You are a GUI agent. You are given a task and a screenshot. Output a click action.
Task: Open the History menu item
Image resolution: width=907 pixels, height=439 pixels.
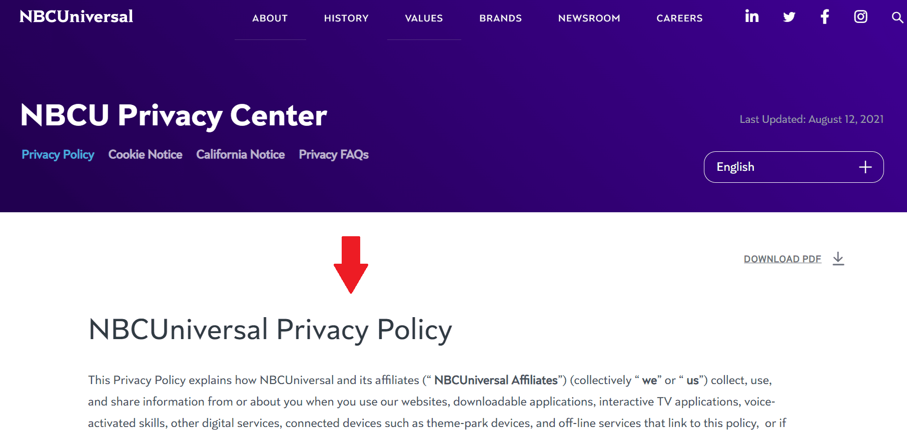point(346,18)
